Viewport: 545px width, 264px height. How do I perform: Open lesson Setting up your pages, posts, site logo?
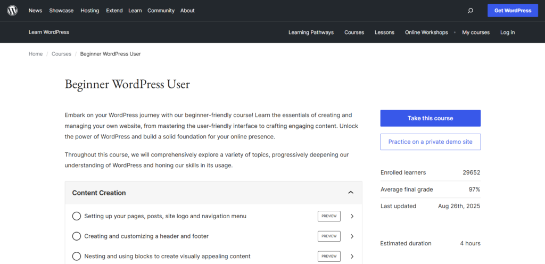pos(166,216)
